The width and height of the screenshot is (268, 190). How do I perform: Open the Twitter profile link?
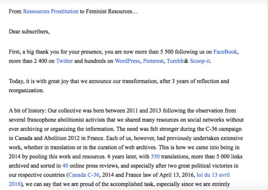coord(65,61)
